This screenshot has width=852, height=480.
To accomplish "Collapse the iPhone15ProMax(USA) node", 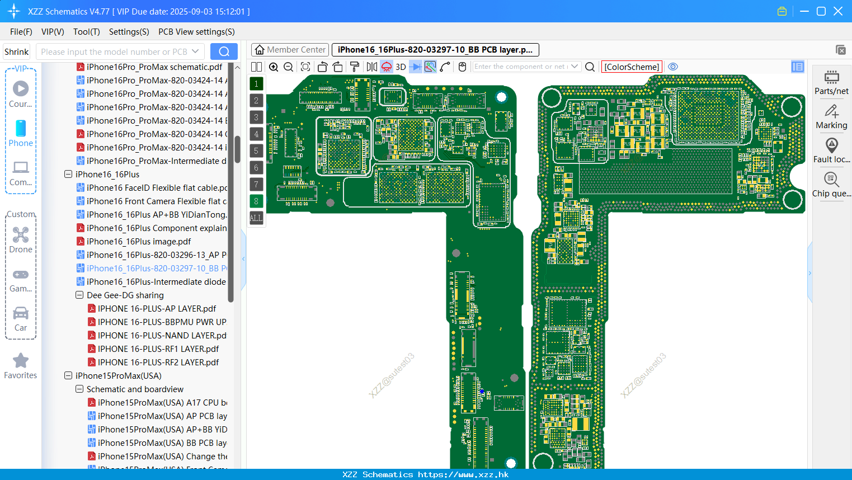I will 68,376.
